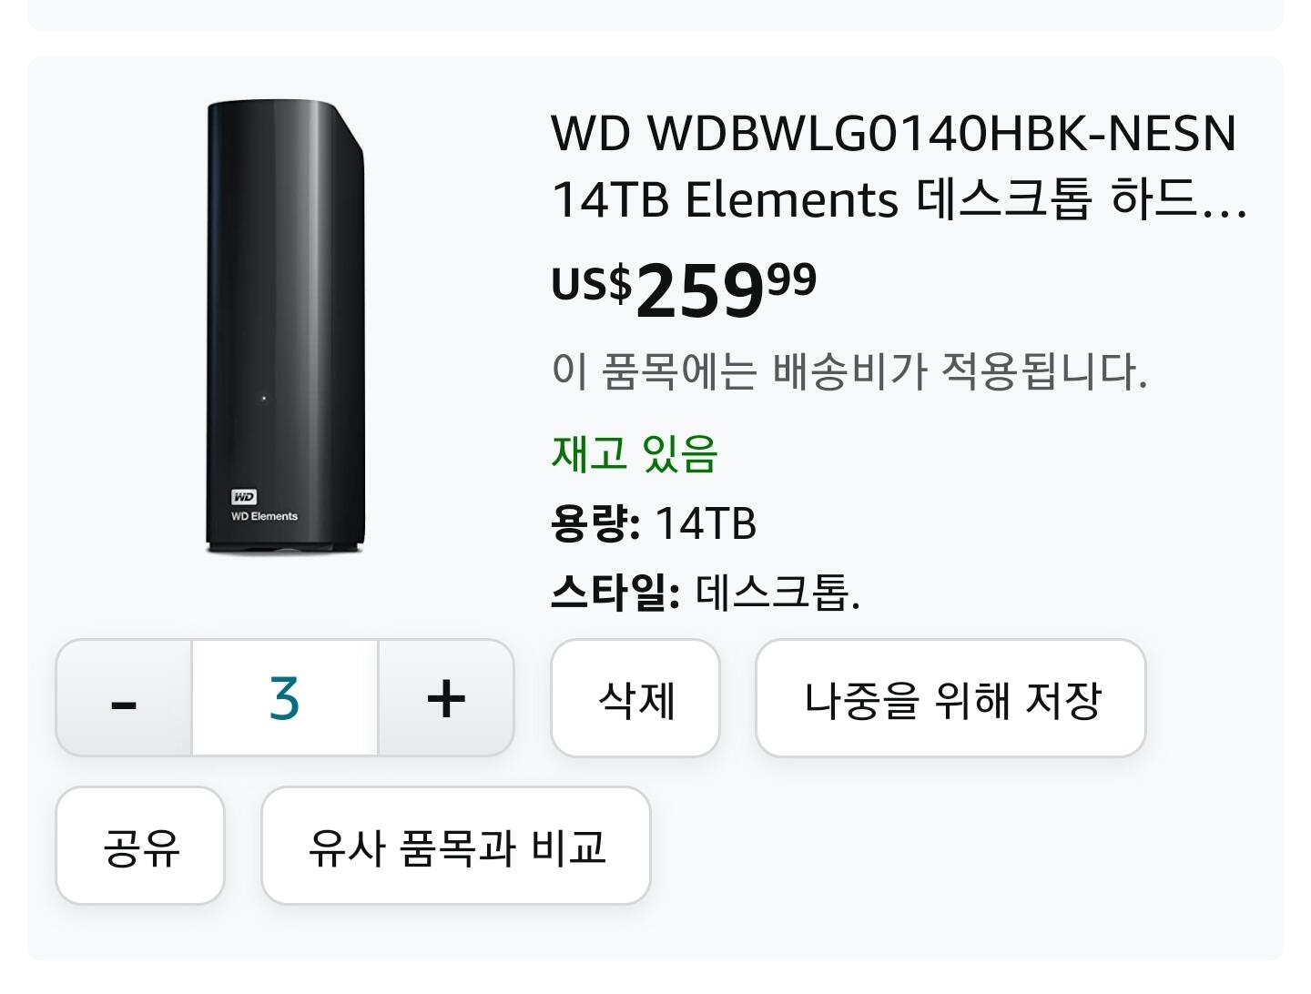Image resolution: width=1311 pixels, height=994 pixels.
Task: Select the 용량: 14TB capacity label
Action: 653,523
